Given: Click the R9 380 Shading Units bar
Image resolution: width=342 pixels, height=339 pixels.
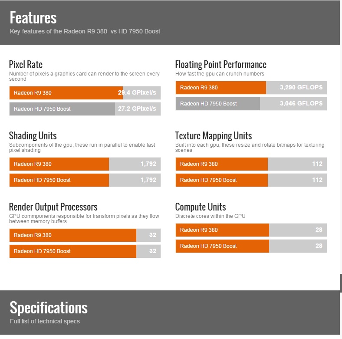Looking at the screenshot, I should pyautogui.click(x=85, y=164).
